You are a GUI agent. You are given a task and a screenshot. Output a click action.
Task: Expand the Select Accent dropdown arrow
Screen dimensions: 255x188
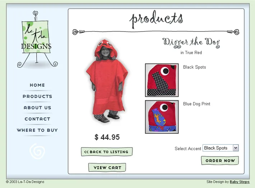(x=236, y=148)
